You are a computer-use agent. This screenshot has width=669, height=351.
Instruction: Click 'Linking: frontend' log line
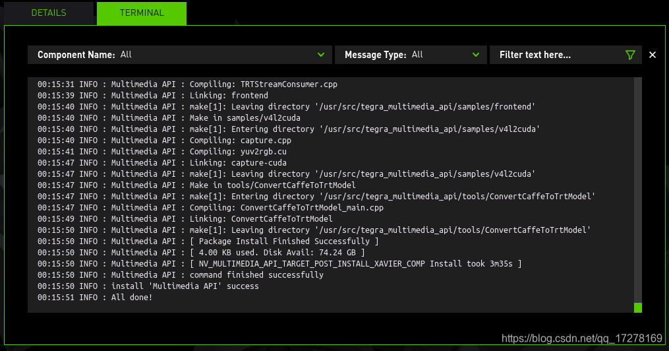coord(153,95)
